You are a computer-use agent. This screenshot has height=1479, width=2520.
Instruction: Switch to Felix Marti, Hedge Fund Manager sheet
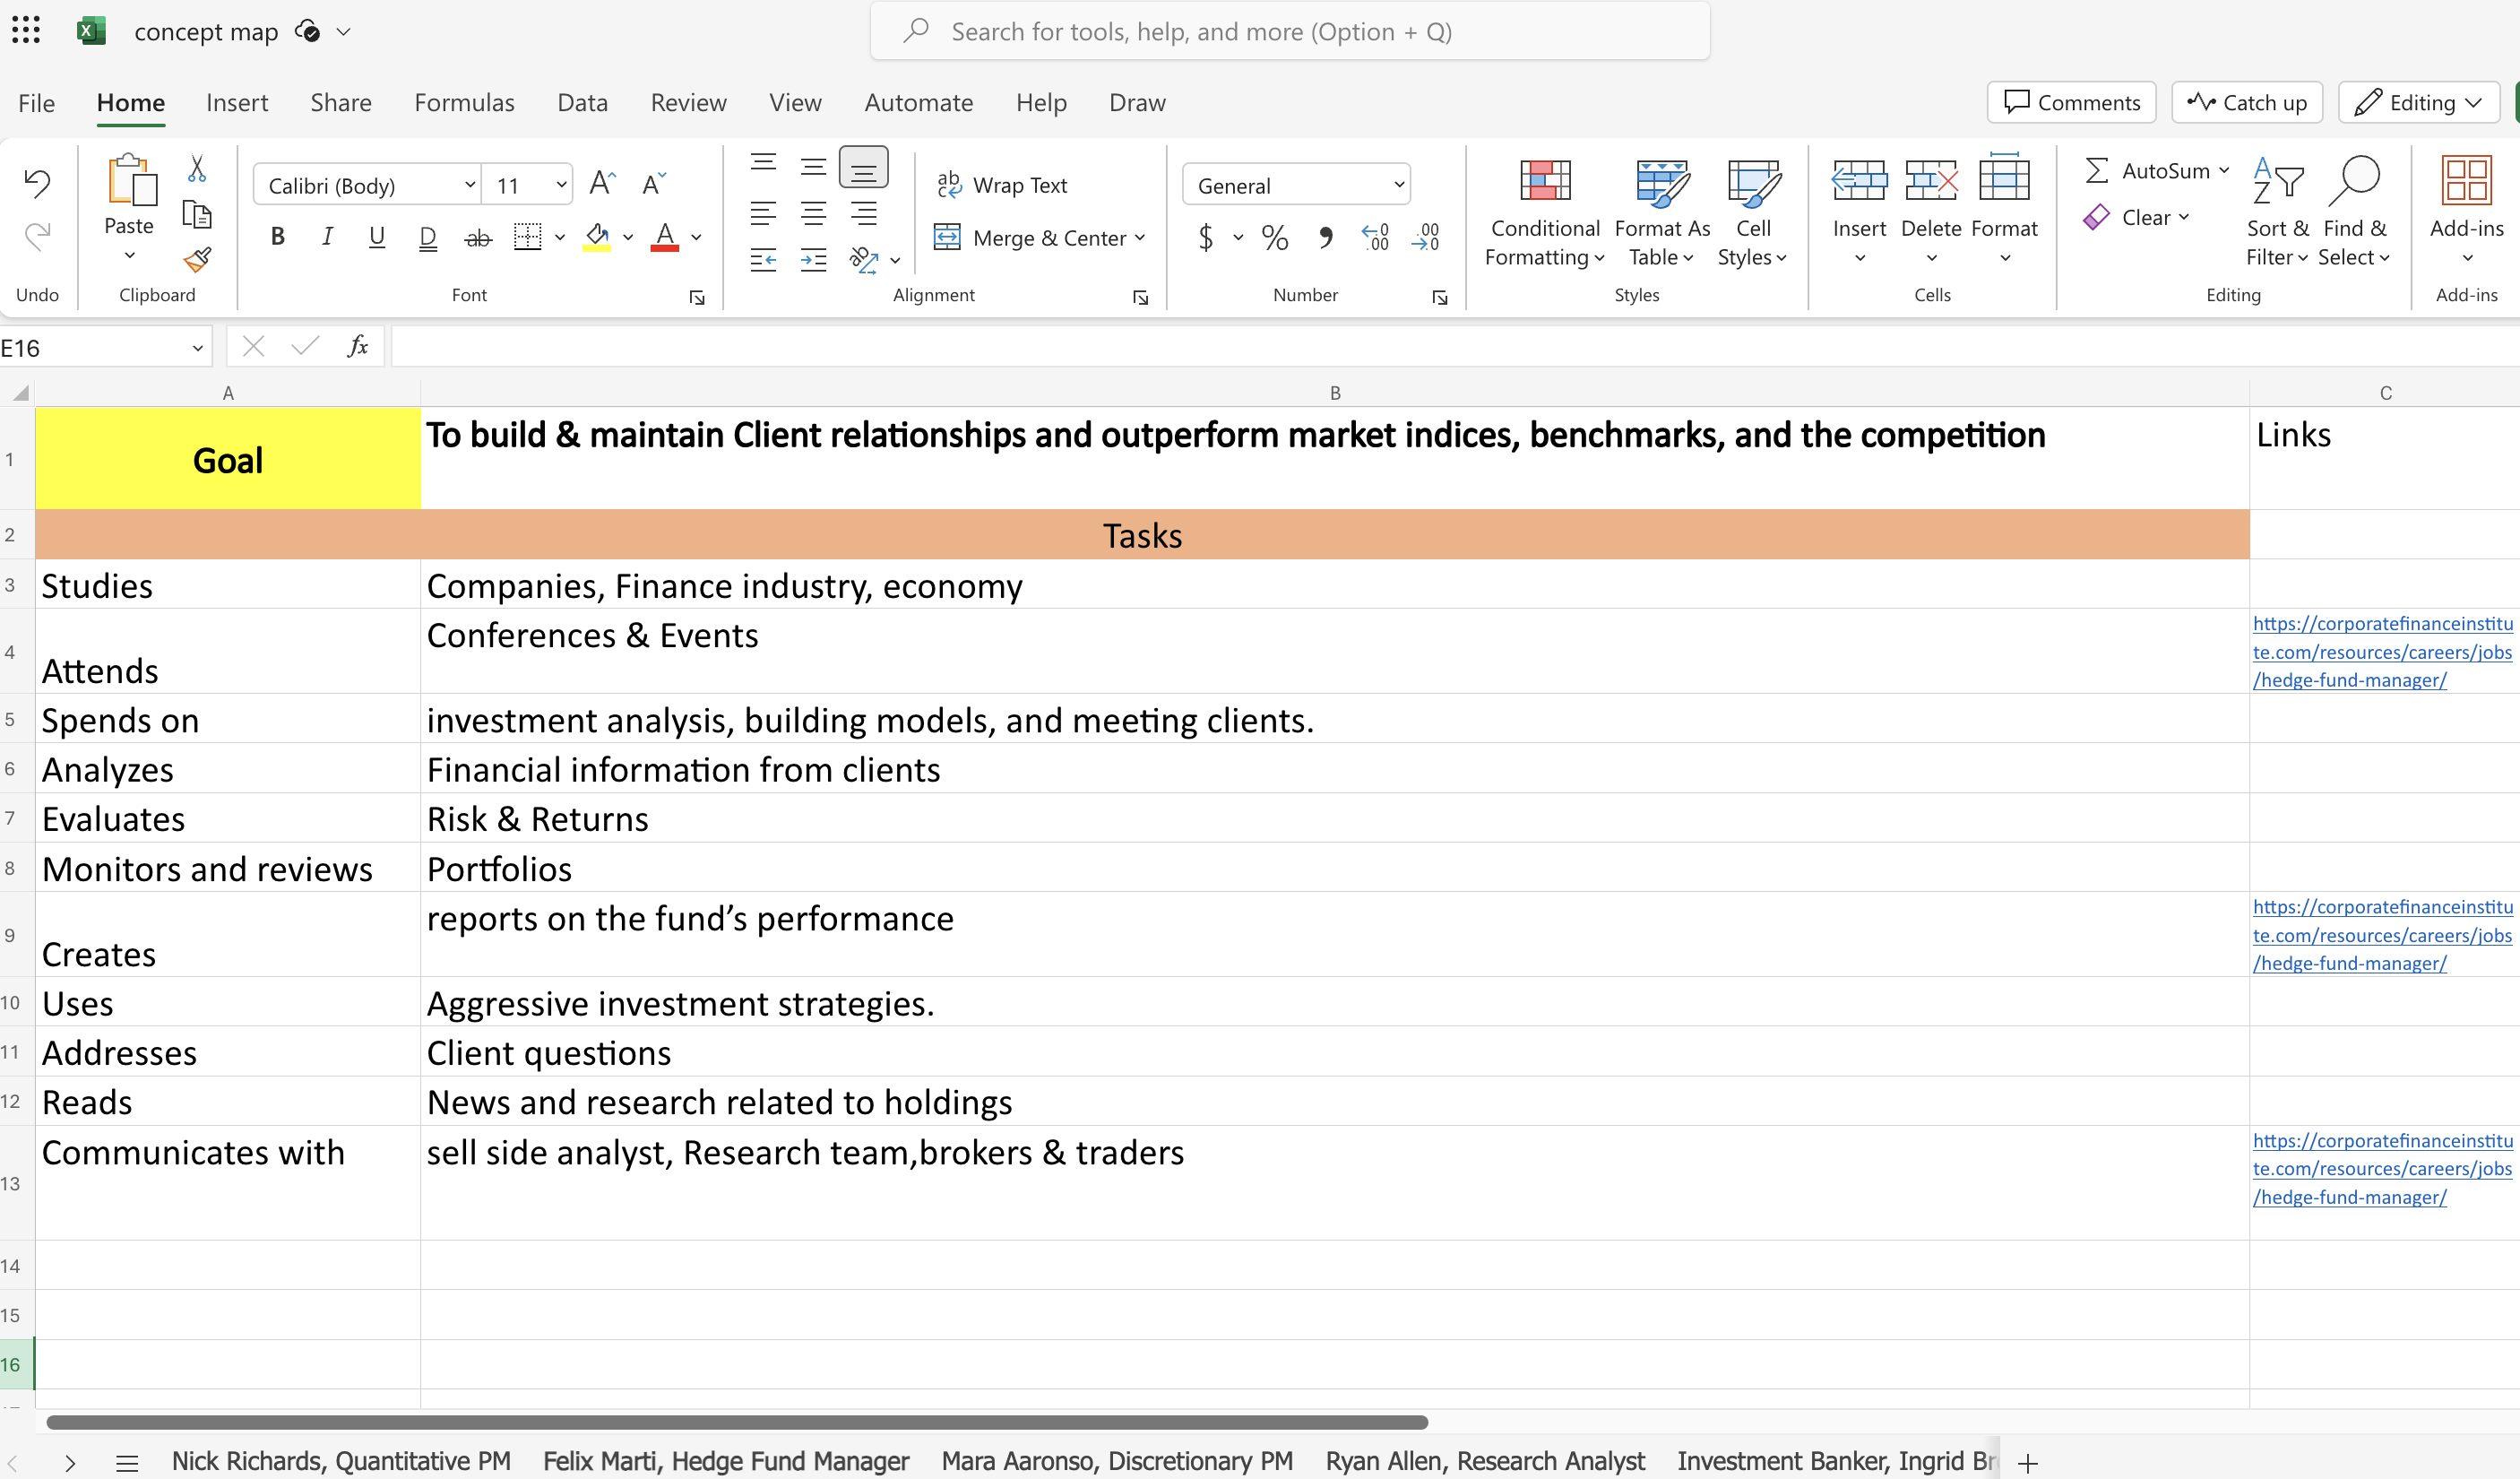pyautogui.click(x=726, y=1461)
